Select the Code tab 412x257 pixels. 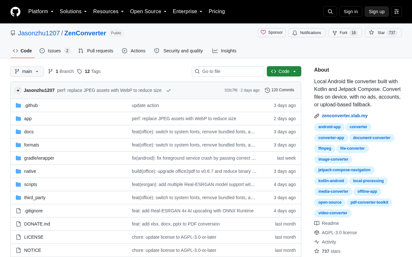coord(23,51)
